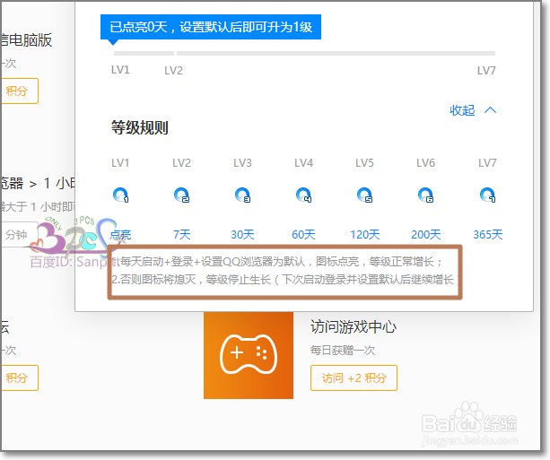Click the LV1 QQ browser level icon
This screenshot has width=550, height=460.
click(x=120, y=195)
